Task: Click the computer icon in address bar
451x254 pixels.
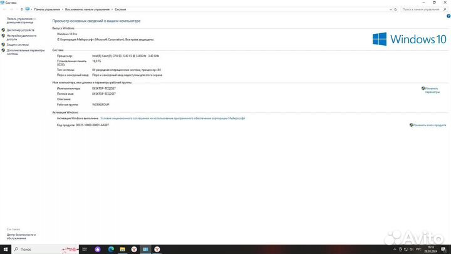Action: [x=28, y=9]
